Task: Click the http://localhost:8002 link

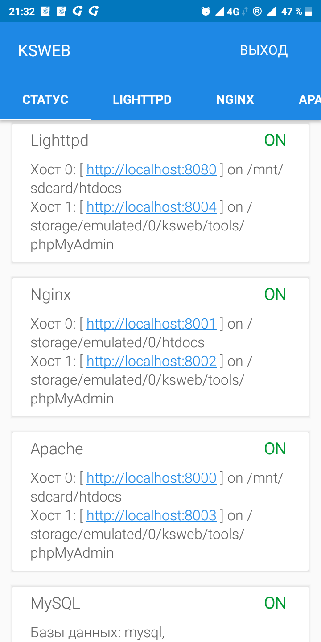Action: tap(151, 361)
